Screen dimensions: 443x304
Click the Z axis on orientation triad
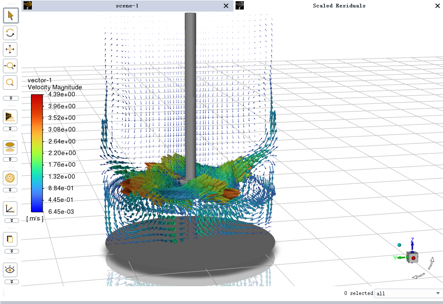(412, 244)
